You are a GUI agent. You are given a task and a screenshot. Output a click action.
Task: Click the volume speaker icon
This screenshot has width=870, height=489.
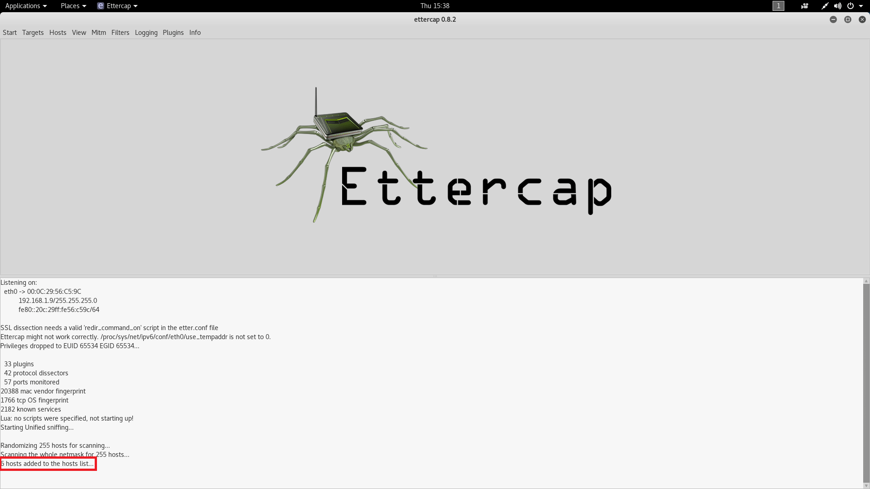click(837, 6)
